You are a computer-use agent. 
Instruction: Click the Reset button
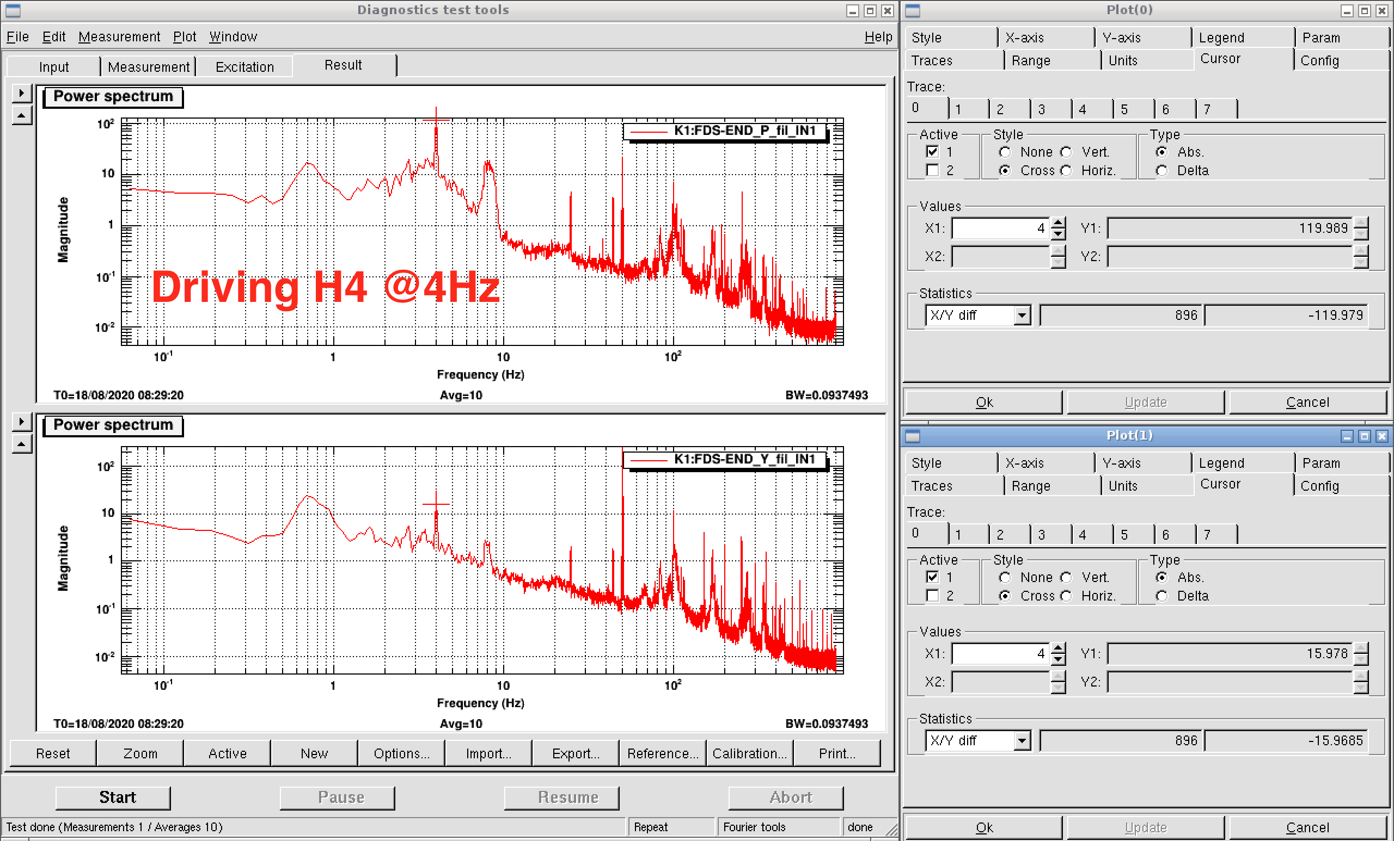coord(53,753)
